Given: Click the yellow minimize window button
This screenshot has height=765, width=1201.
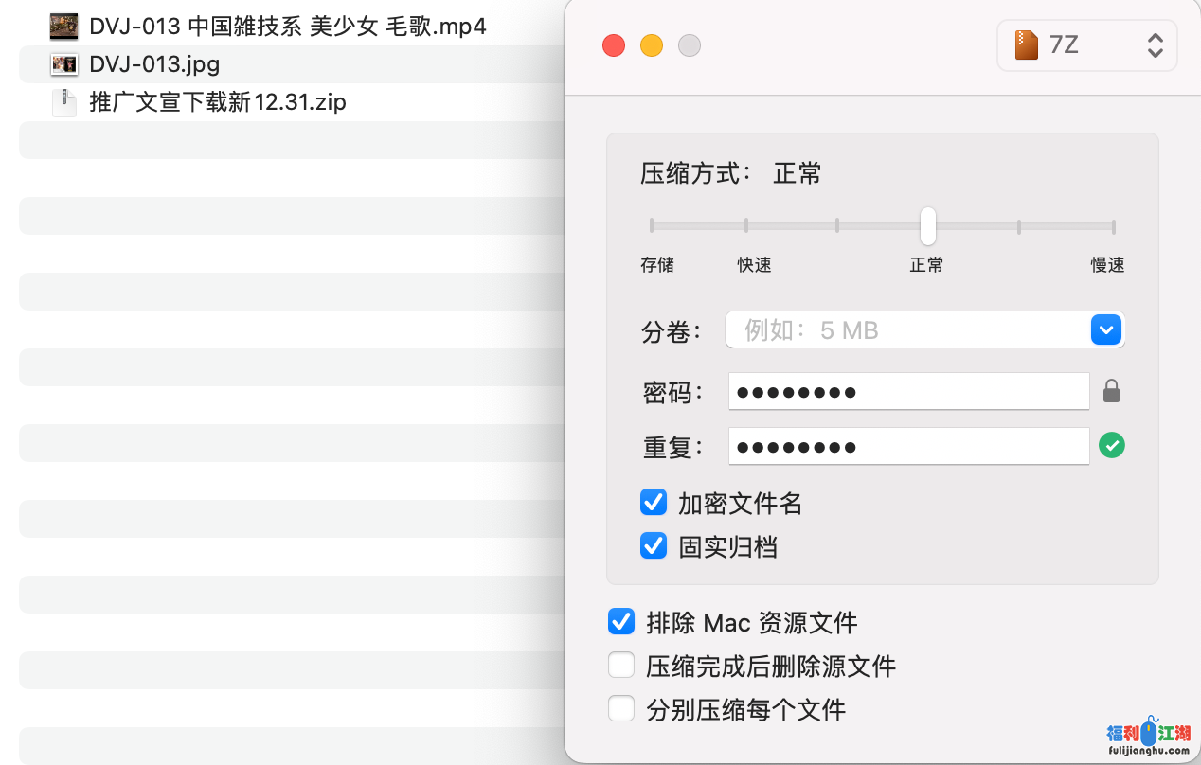Looking at the screenshot, I should pyautogui.click(x=652, y=45).
